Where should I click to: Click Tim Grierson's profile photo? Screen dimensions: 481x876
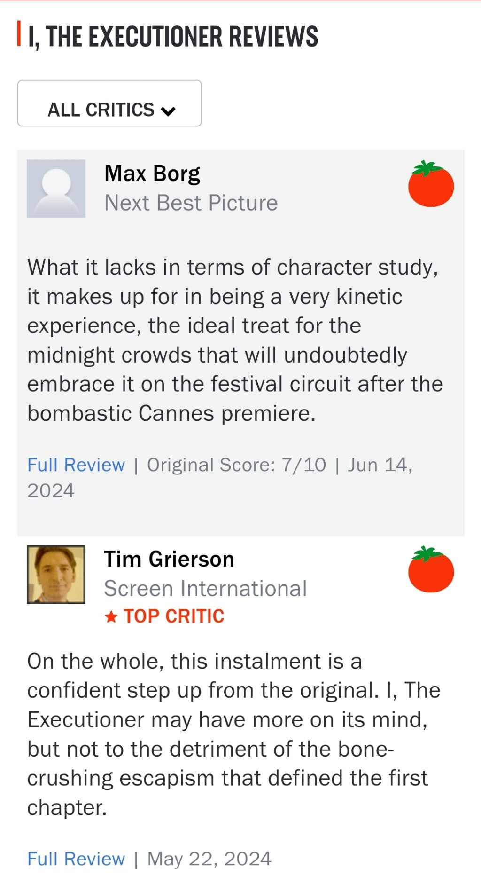coord(56,574)
